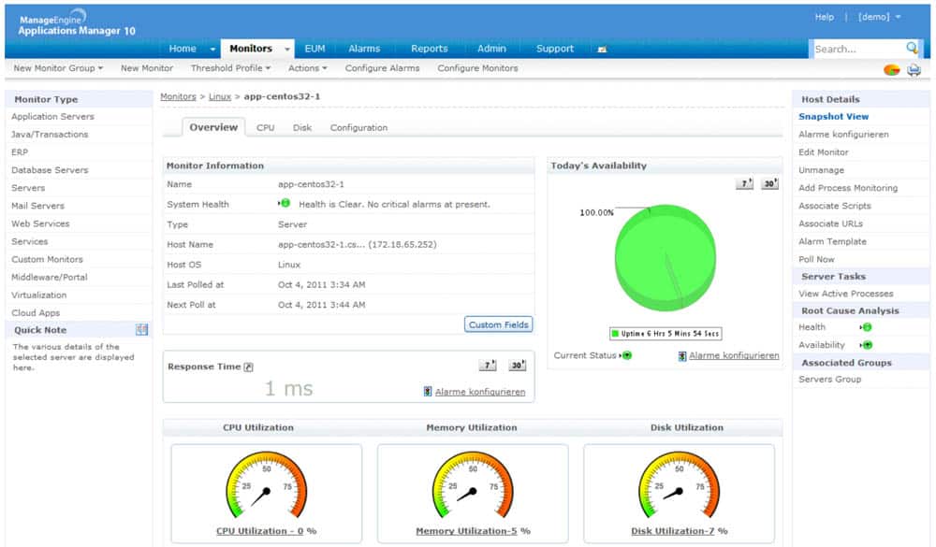Viewport: 936px width, 547px height.
Task: Open the New Monitor Group dropdown
Action: click(x=58, y=68)
